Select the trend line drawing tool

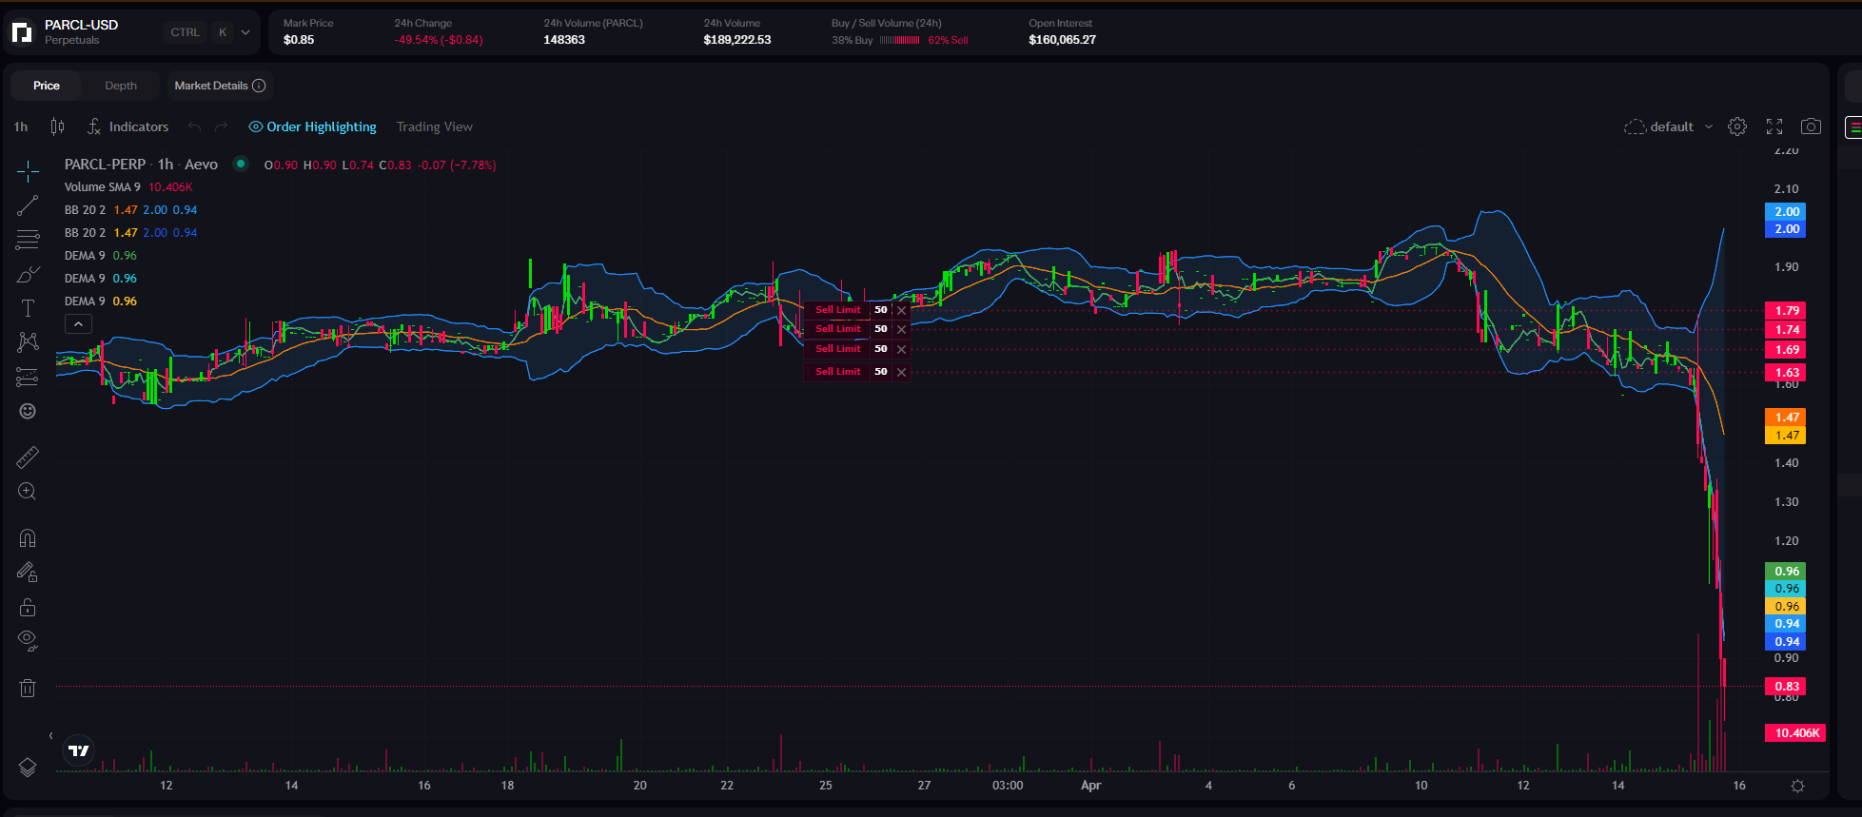28,205
